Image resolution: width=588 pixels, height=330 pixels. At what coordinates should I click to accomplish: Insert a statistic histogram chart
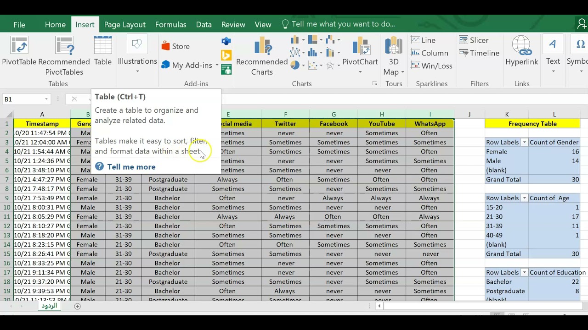point(313,53)
